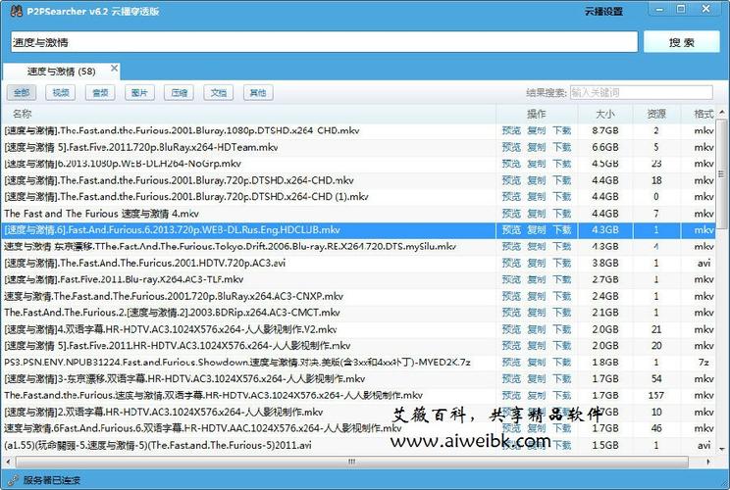The width and height of the screenshot is (730, 490).
Task: Close the 速度与激情 (58) results tab
Action: (115, 68)
